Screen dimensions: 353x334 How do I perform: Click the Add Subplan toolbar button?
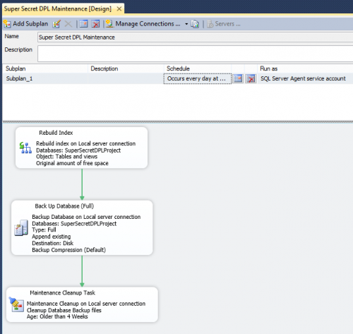(x=25, y=24)
